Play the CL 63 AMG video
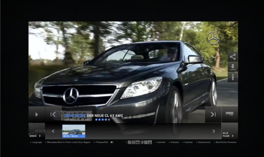Image resolution: width=264 pixels, height=157 pixels. point(37,115)
